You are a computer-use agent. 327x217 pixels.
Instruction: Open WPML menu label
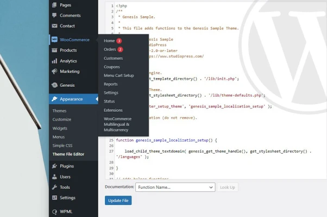(x=66, y=212)
